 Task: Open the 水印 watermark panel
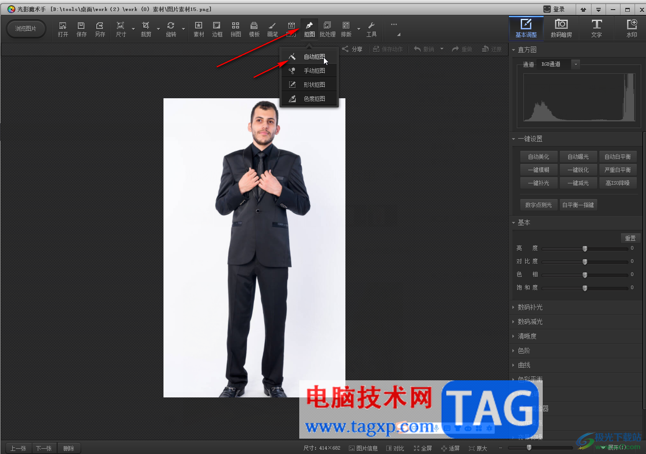[x=631, y=29]
